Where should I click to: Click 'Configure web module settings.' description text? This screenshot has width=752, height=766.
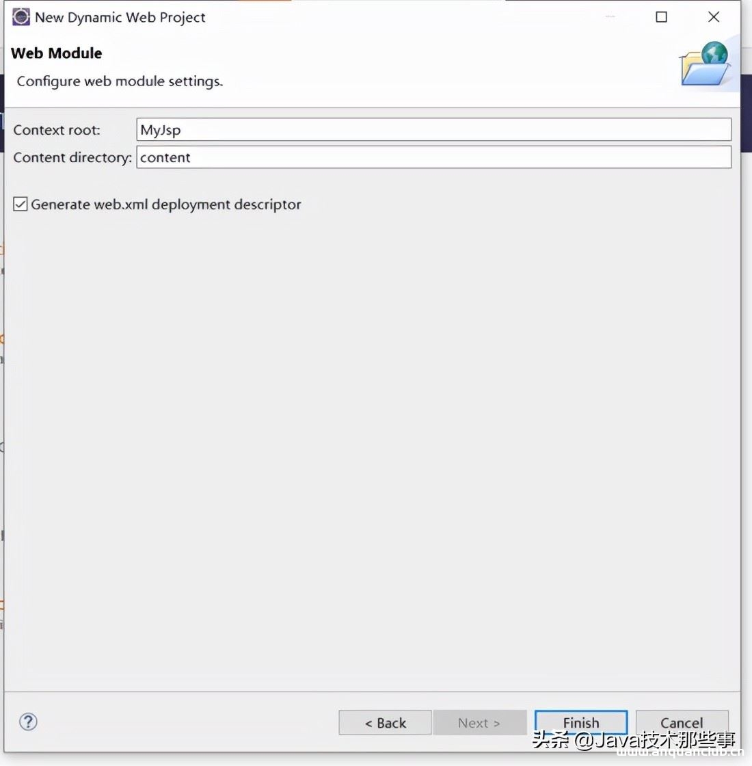(x=120, y=81)
